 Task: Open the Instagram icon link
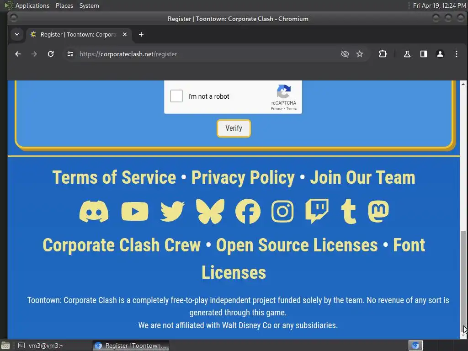tap(282, 211)
